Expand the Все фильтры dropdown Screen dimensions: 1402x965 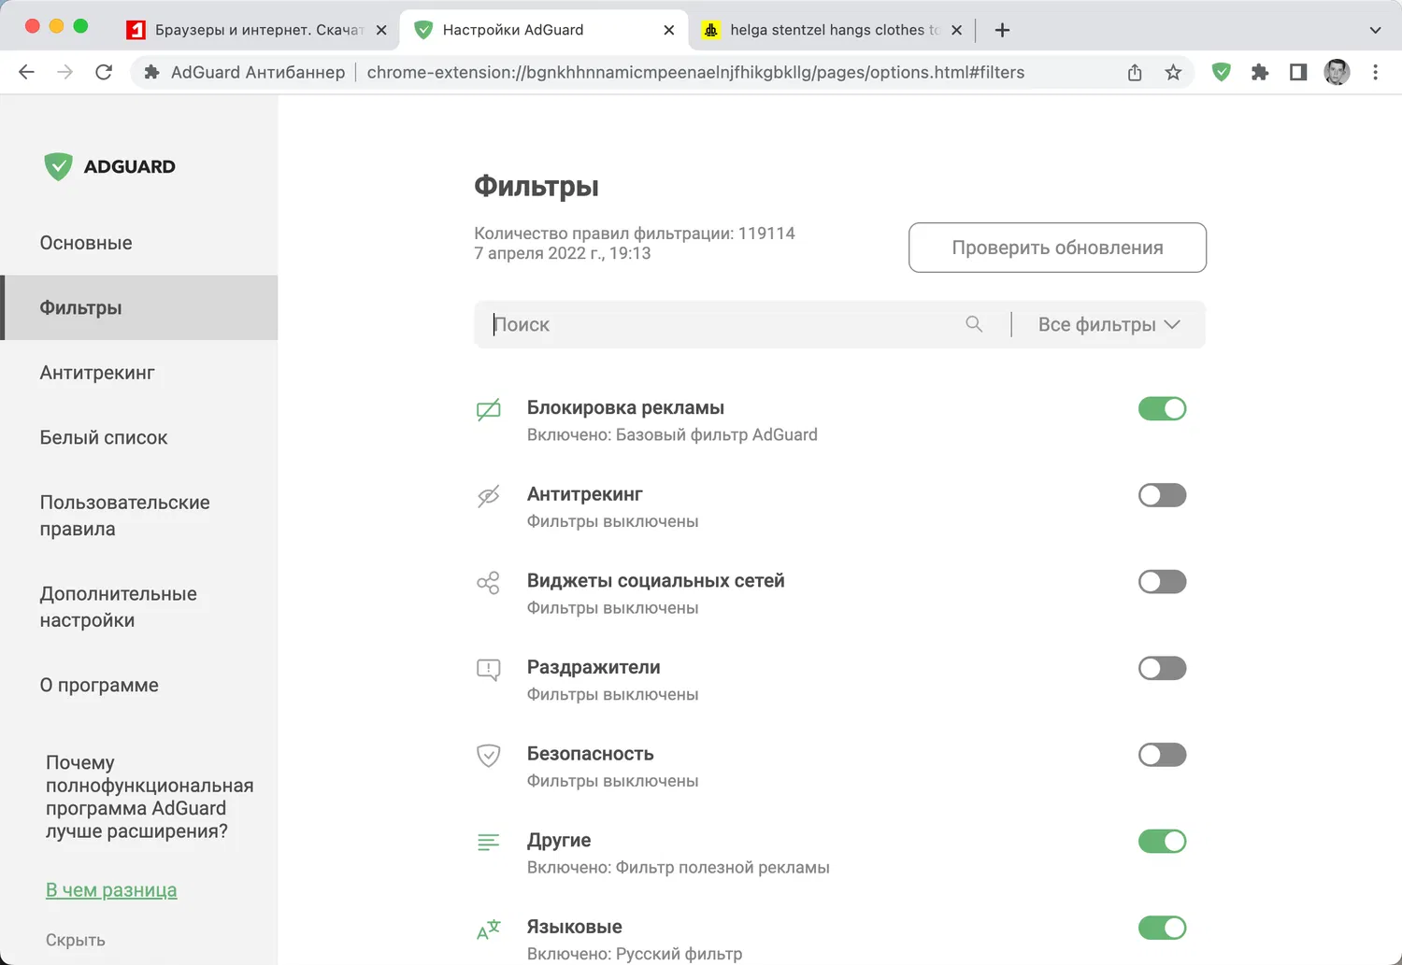click(1109, 324)
